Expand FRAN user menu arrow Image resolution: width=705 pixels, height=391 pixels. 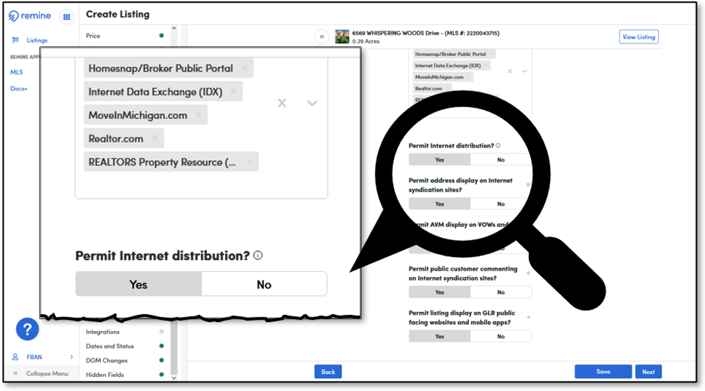(71, 357)
